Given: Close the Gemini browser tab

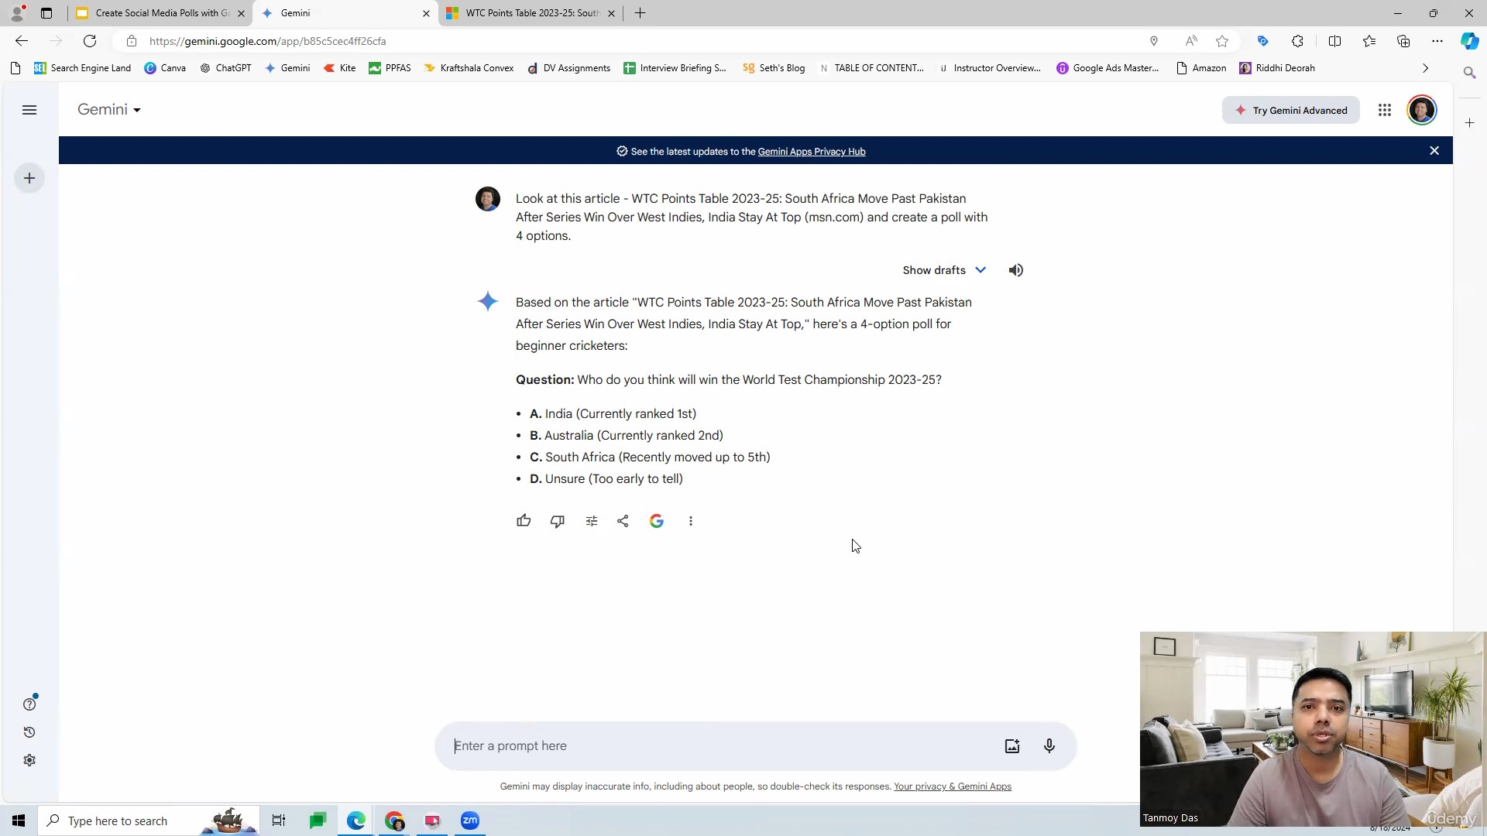Looking at the screenshot, I should (426, 13).
